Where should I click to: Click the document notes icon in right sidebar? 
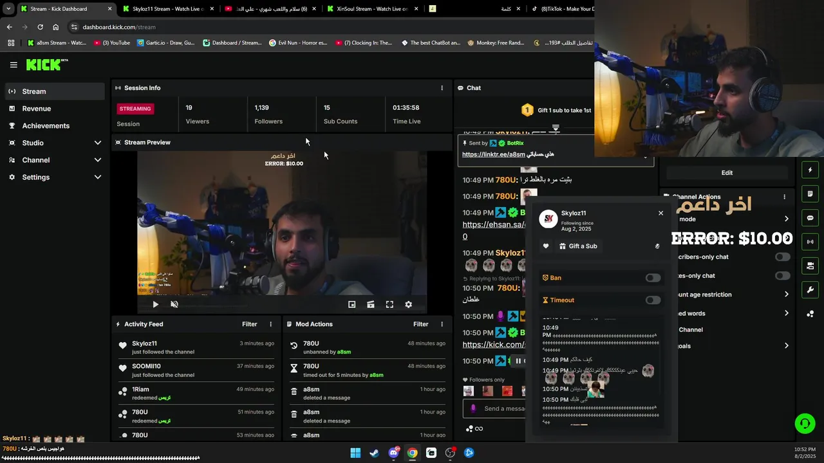(810, 194)
